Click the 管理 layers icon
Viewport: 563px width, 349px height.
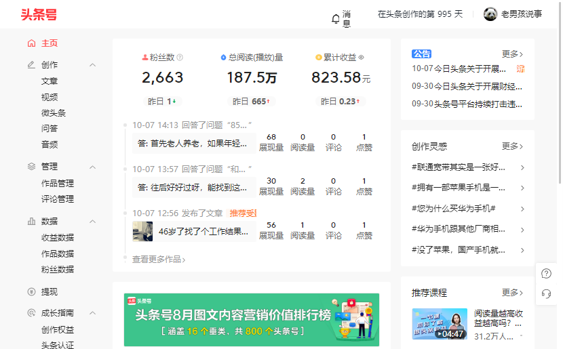[x=32, y=167]
